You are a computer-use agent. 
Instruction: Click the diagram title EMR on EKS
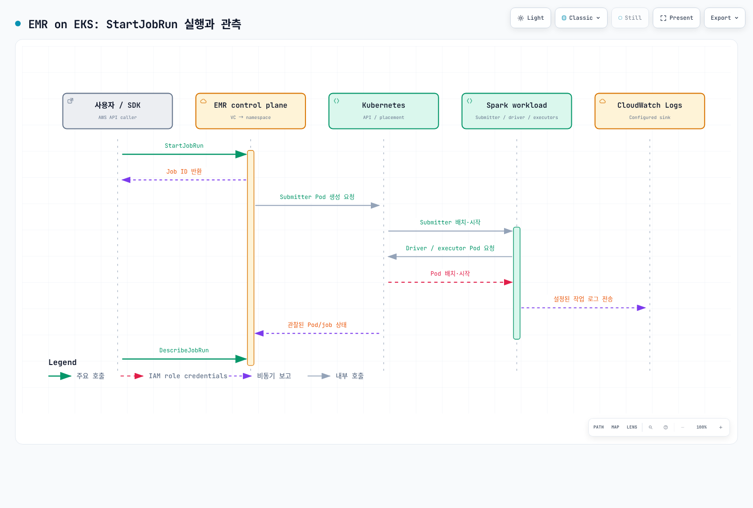coord(135,24)
